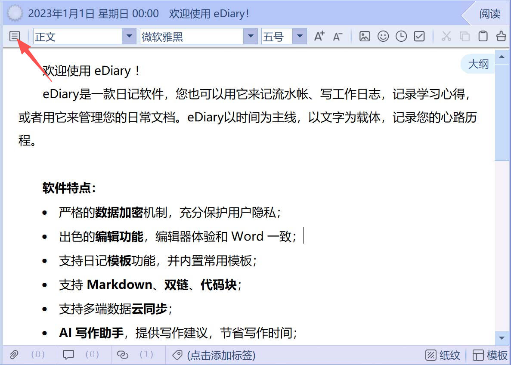Click the diary title 欢迎使用 eDiary! in header

click(x=209, y=14)
